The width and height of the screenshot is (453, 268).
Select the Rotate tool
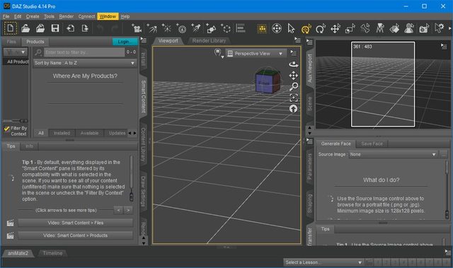click(x=321, y=28)
